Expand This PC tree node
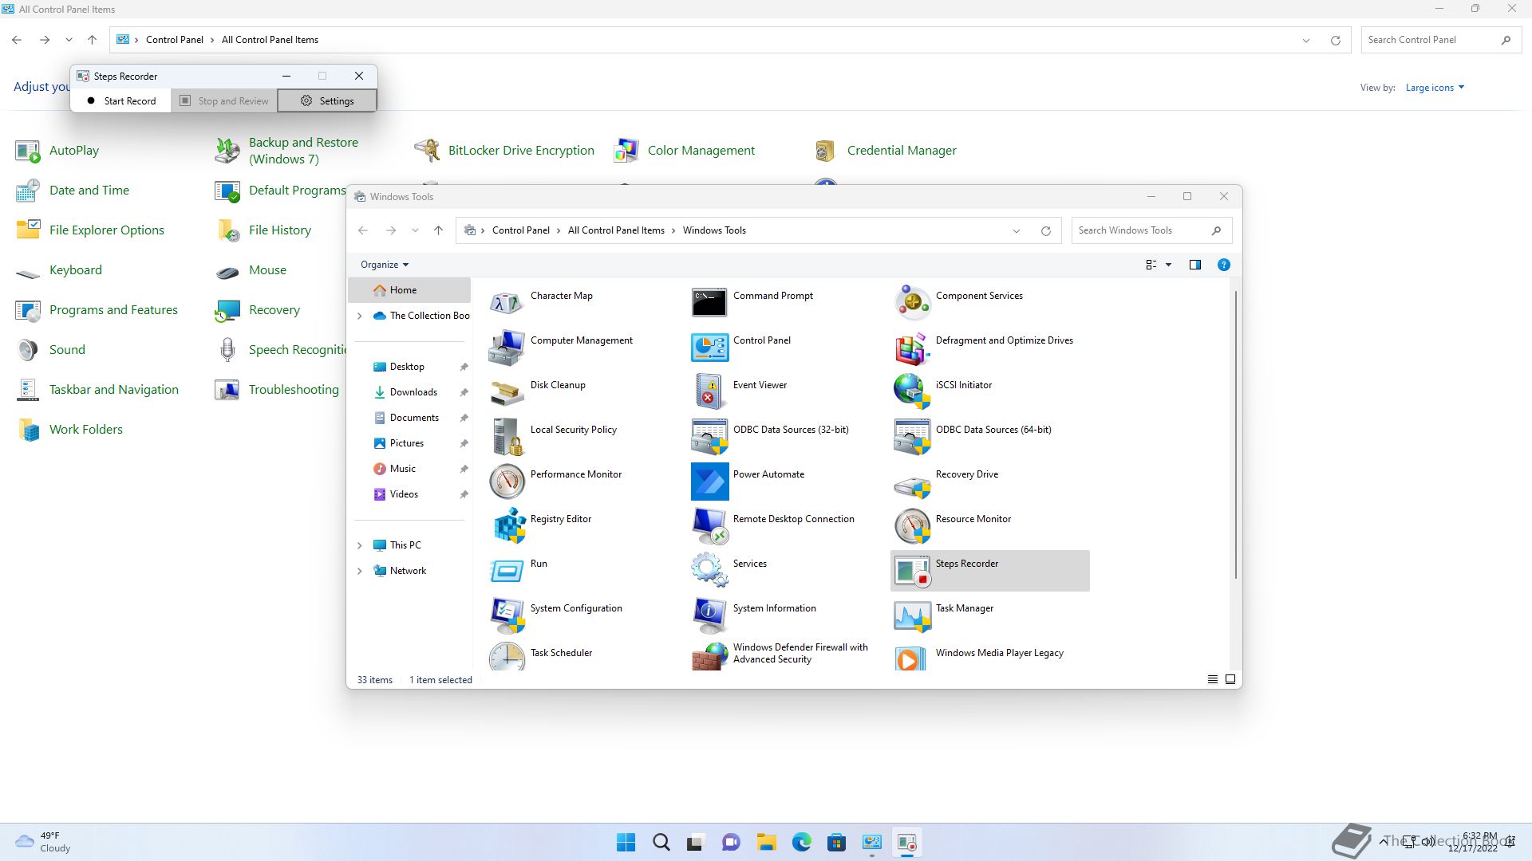 click(x=359, y=545)
